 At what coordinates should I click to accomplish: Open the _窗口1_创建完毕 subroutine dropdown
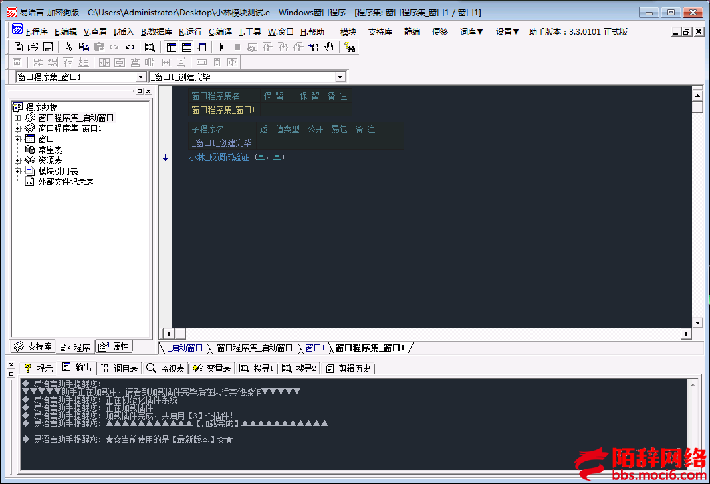point(340,77)
